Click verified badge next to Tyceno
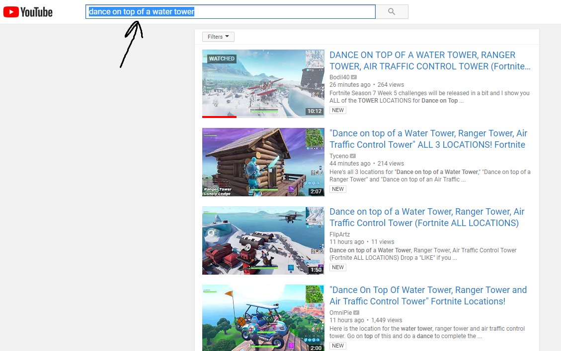Screen dimensions: 561x351 pos(353,156)
